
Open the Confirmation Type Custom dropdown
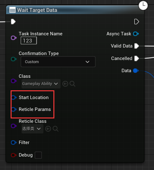pyautogui.click(x=58, y=62)
